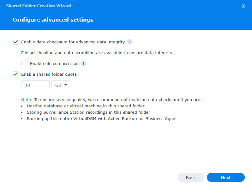Click the teal 'Note:' text
This screenshot has width=252, height=185.
(27, 99)
